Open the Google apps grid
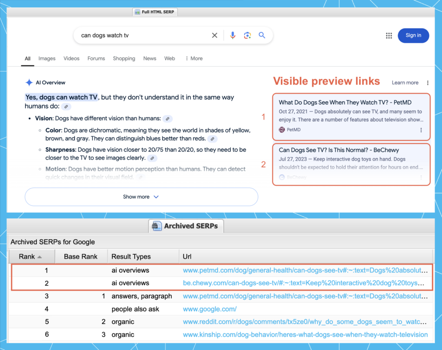Image resolution: width=442 pixels, height=350 pixels. pyautogui.click(x=388, y=36)
